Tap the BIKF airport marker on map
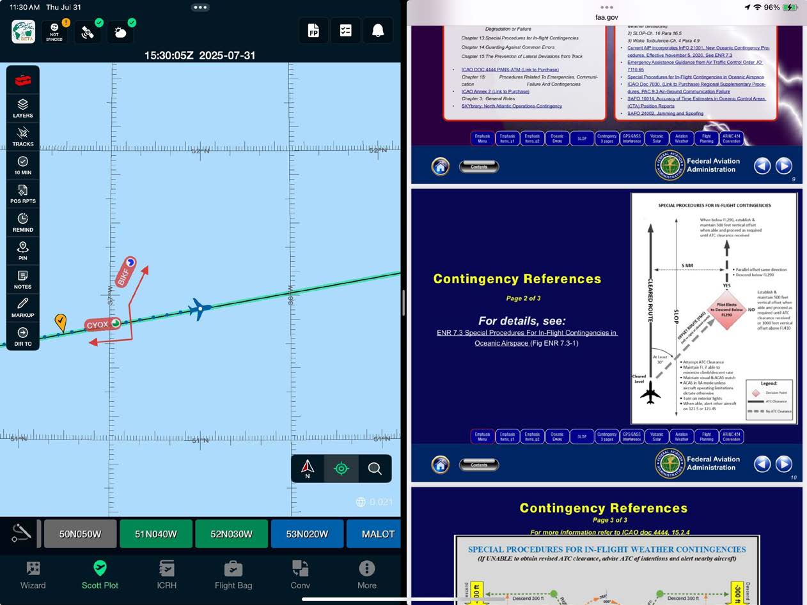 [x=125, y=272]
